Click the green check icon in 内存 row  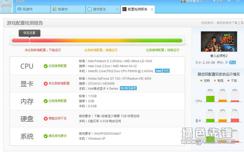coord(46,101)
